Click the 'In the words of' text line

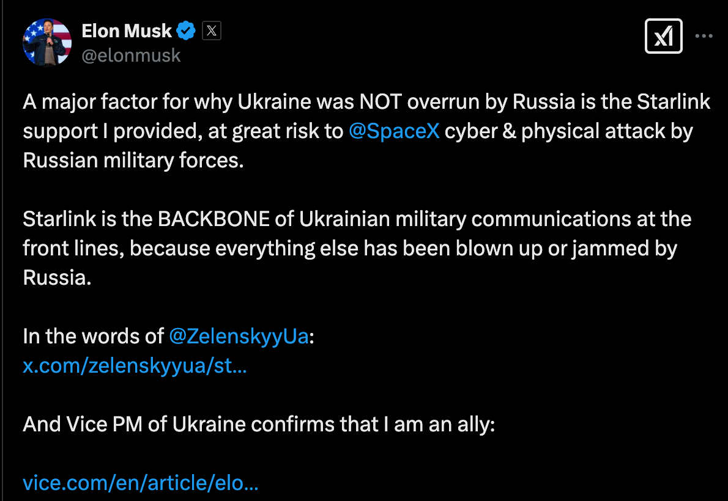tap(91, 335)
